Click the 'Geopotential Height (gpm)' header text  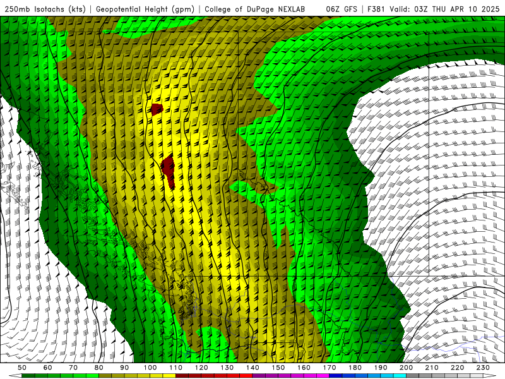(x=145, y=9)
